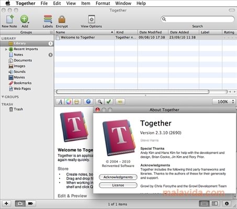
Task: Close the About Together window
Action: coord(98,109)
